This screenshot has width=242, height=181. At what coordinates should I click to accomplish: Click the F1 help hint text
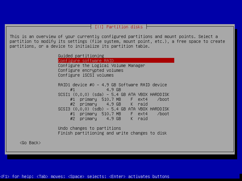pyautogui.click(x=18, y=176)
